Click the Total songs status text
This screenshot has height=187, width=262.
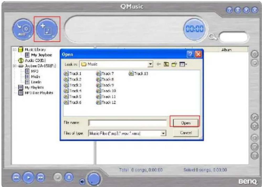click(x=141, y=170)
